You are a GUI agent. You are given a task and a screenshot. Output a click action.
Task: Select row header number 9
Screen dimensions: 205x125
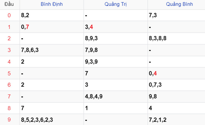click(x=9, y=120)
